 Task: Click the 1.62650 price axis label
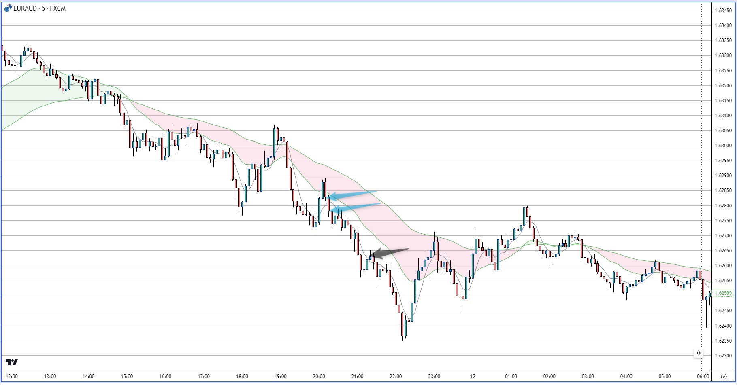(x=723, y=251)
